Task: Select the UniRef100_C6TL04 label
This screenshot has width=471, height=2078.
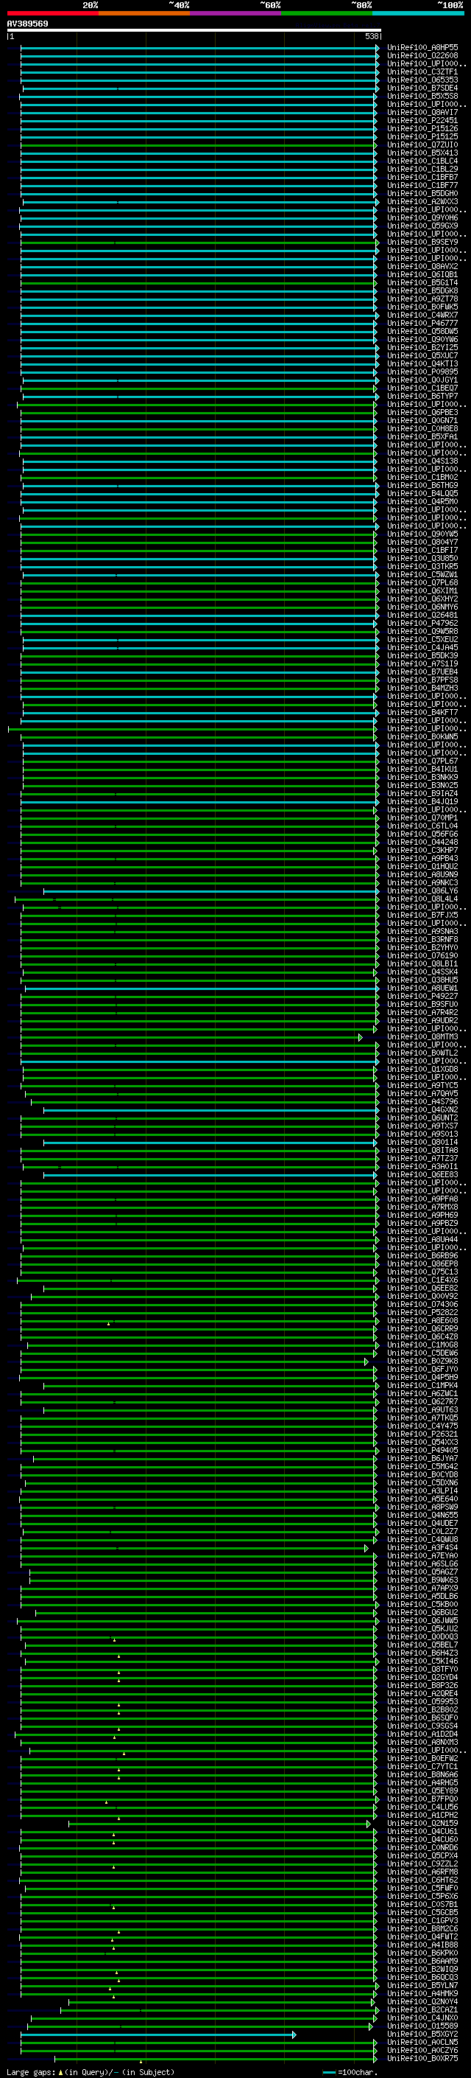Action: tap(422, 826)
